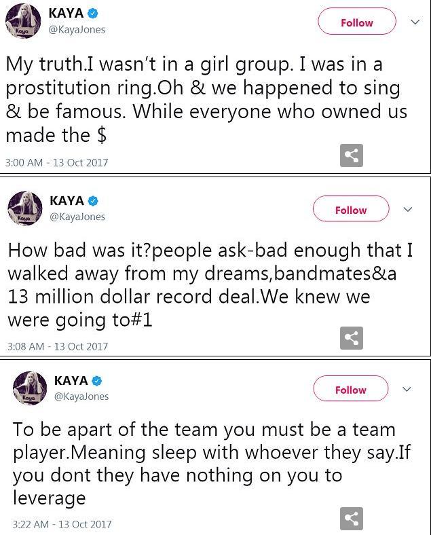The image size is (431, 535).
Task: Open @KayaJones handle in the first tweet
Action: 77,30
